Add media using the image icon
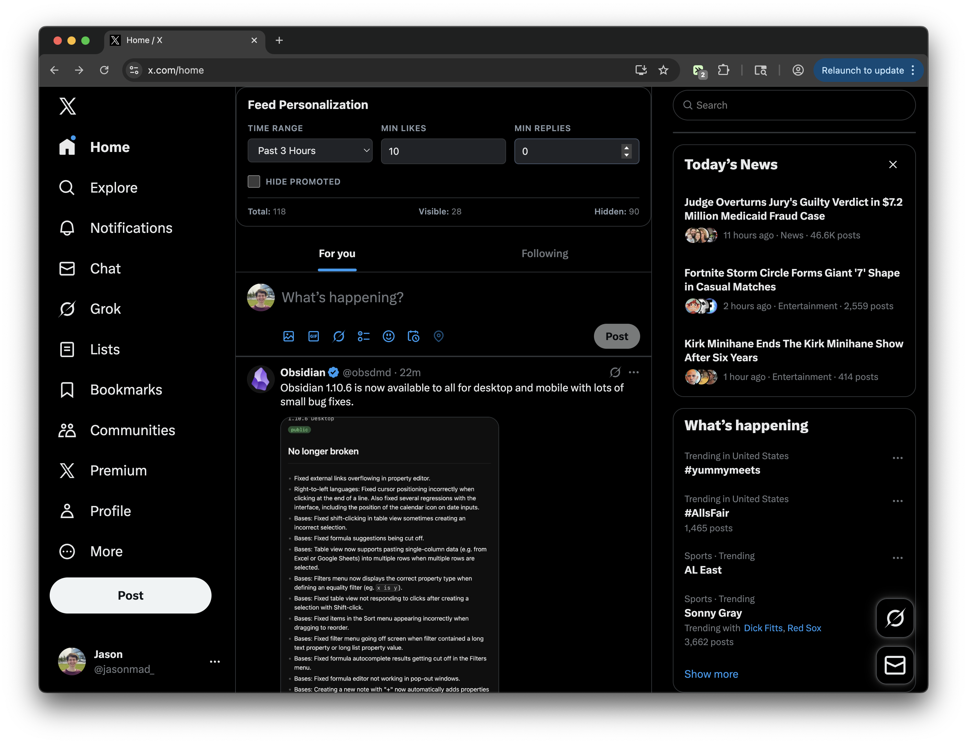The height and width of the screenshot is (744, 967). click(x=288, y=336)
